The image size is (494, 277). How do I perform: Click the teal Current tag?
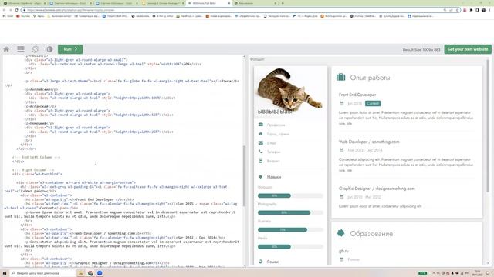pos(373,103)
